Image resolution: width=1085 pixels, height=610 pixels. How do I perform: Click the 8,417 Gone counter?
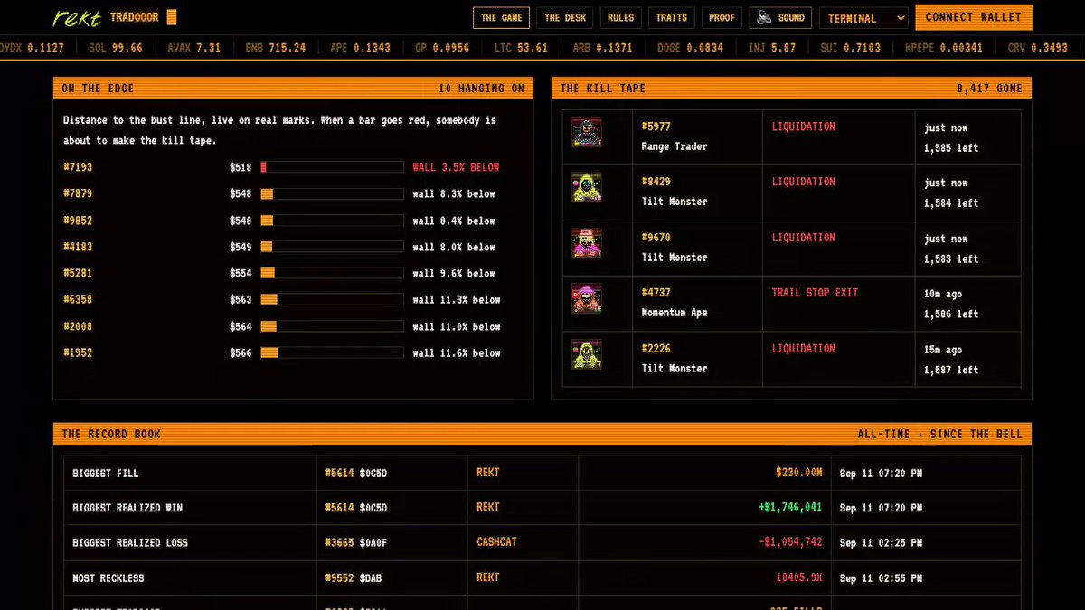pyautogui.click(x=989, y=89)
